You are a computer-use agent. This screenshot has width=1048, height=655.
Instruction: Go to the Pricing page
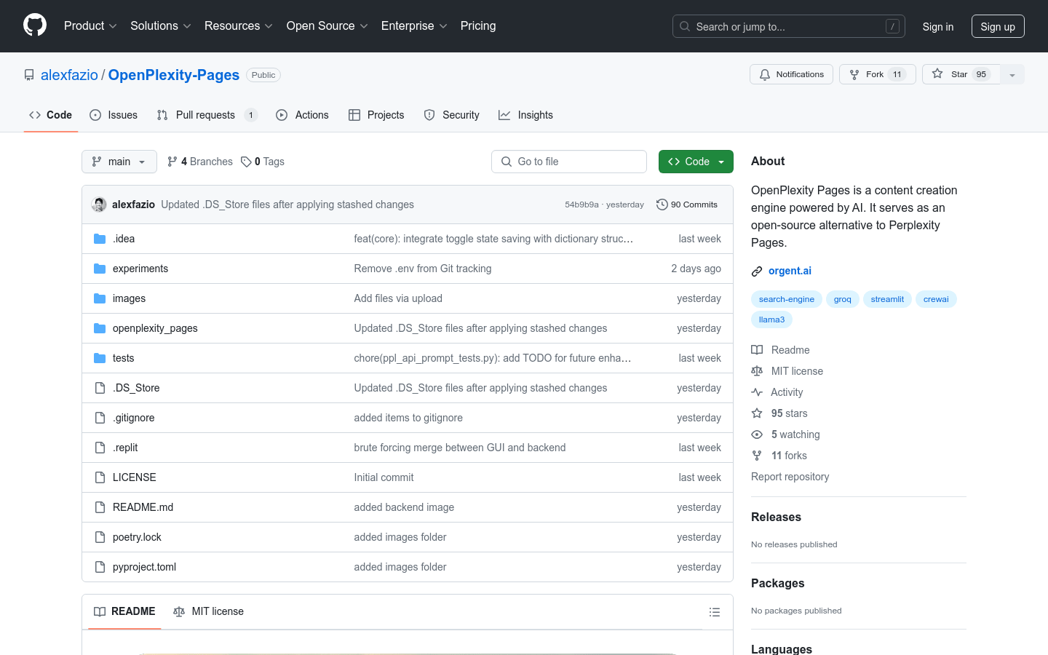click(478, 26)
